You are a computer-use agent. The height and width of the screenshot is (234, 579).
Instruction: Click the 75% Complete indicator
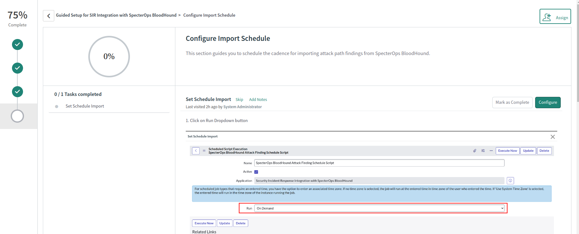[x=17, y=19]
